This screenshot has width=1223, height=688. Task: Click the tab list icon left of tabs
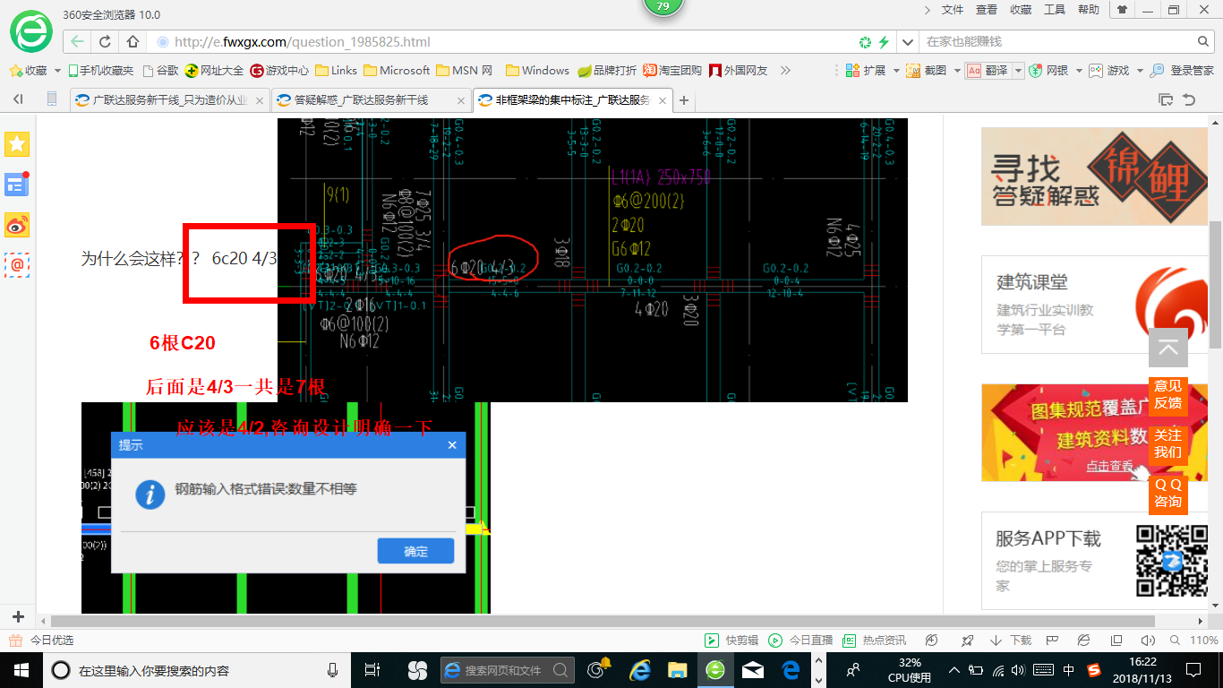coord(52,99)
